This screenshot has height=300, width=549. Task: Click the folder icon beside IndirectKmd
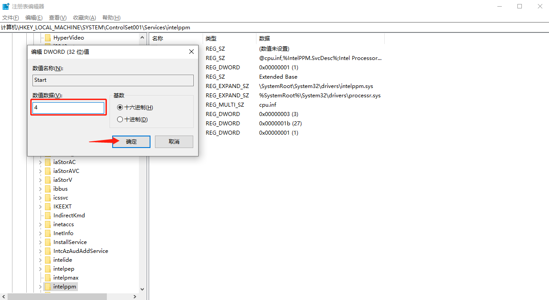(48, 216)
